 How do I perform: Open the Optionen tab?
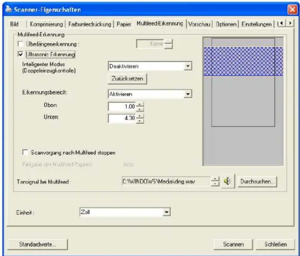point(226,24)
